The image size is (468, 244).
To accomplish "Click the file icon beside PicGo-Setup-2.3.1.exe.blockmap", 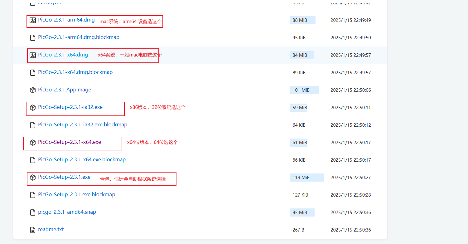I will pyautogui.click(x=32, y=195).
